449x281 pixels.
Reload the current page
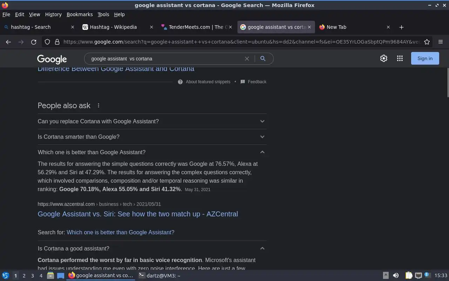[34, 42]
